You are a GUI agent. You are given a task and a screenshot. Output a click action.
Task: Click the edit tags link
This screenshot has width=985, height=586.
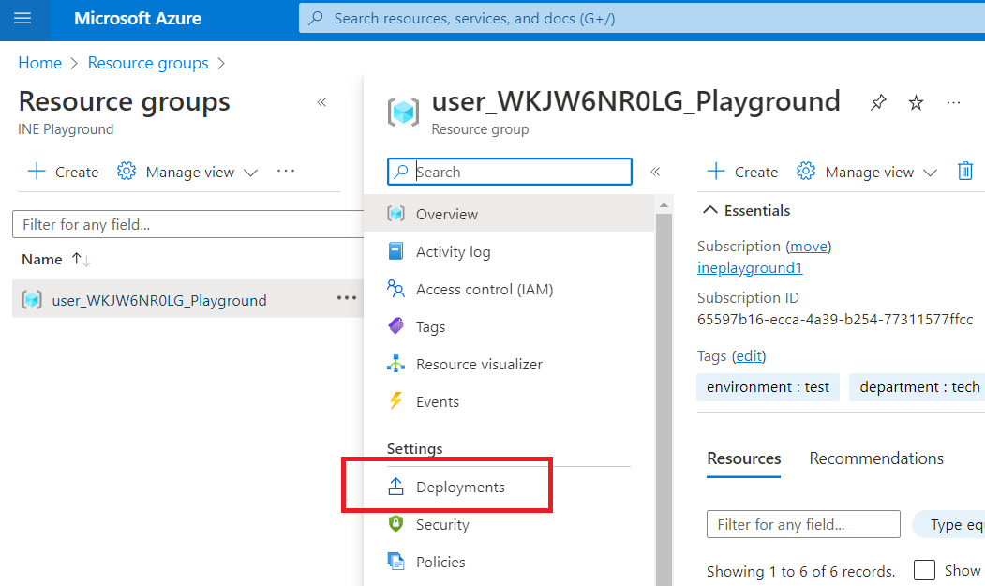[749, 355]
